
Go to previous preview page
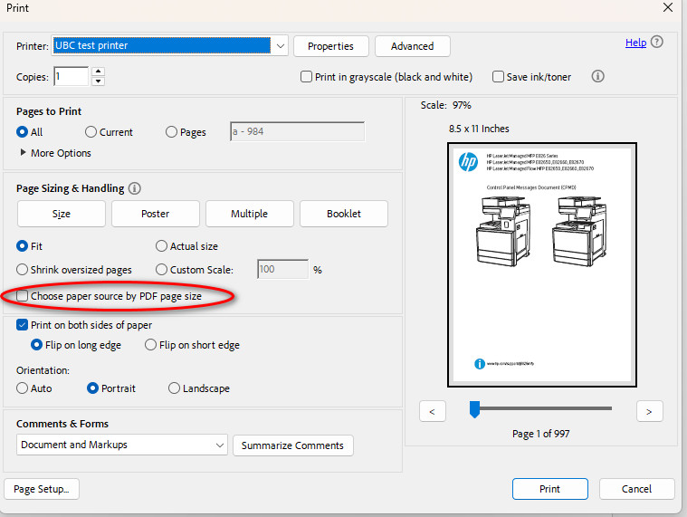click(x=432, y=411)
